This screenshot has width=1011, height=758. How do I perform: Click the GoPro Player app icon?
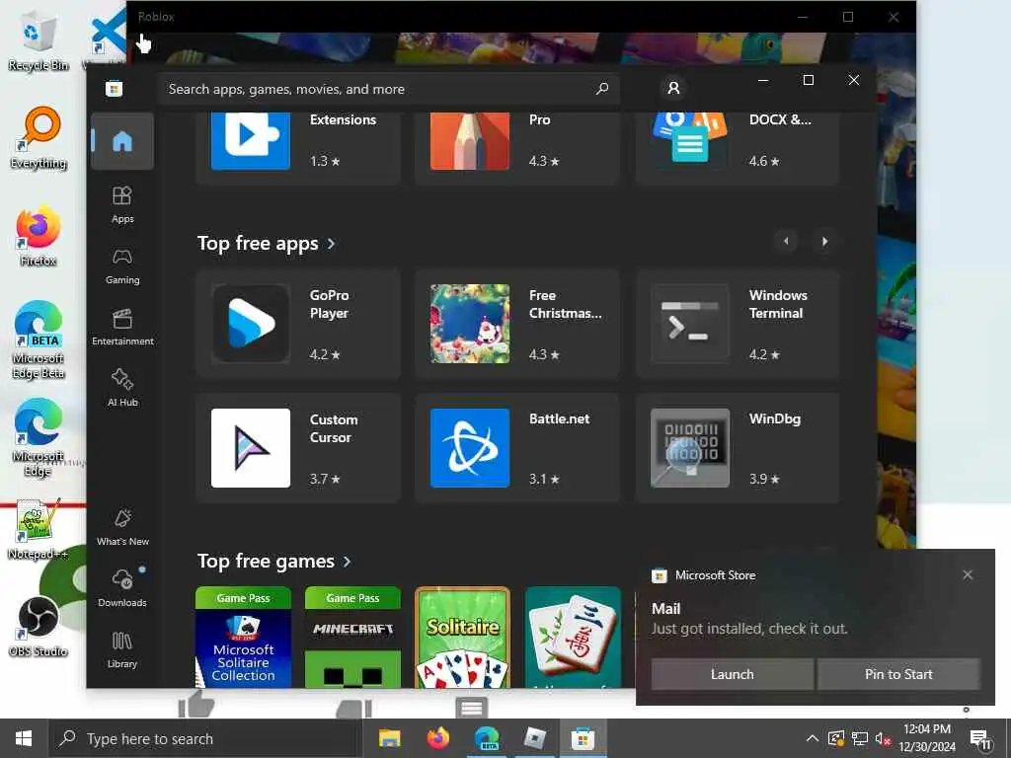click(x=251, y=323)
